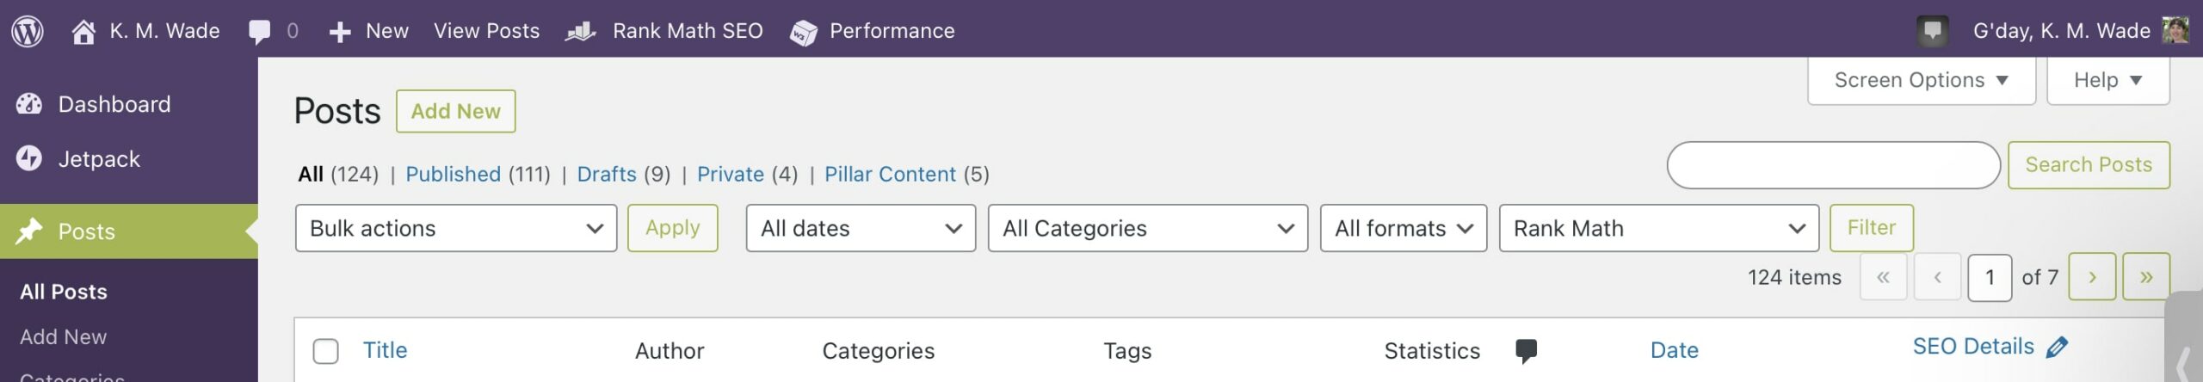This screenshot has width=2203, height=382.
Task: Click the user avatar thumbnail
Action: (x=2175, y=31)
